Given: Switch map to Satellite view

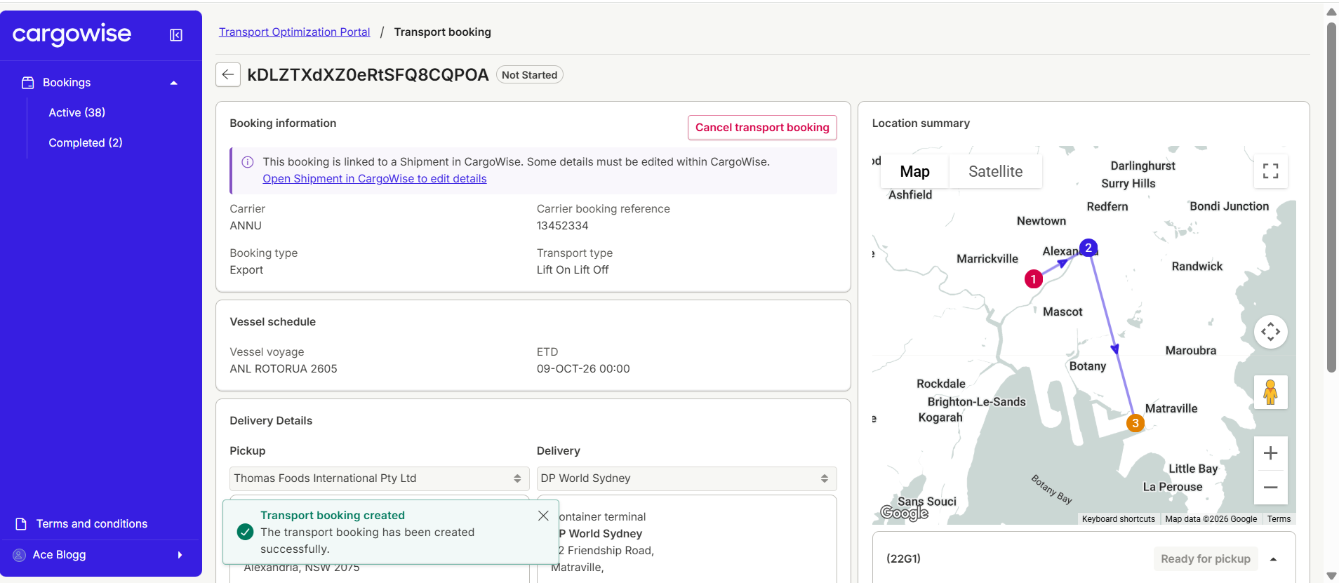Looking at the screenshot, I should [x=995, y=171].
